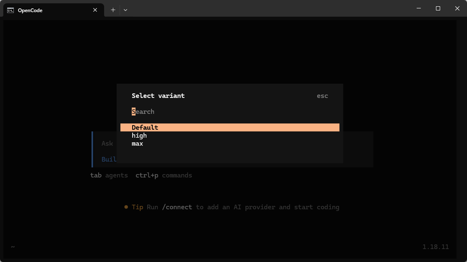Select the Default variant option

click(230, 127)
